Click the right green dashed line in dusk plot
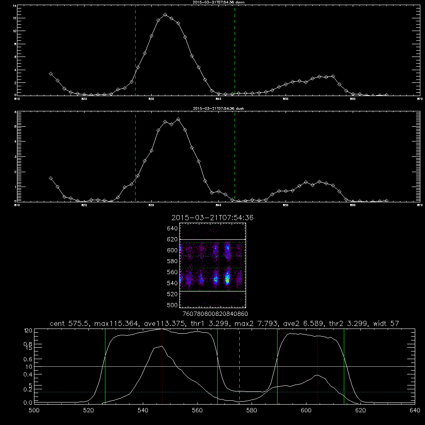 [x=235, y=156]
